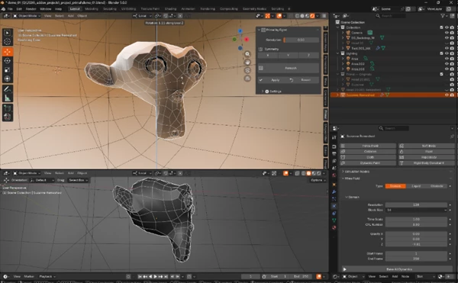Hide BG_Backdrop object with its eye icon
This screenshot has width=458, height=283.
447,37
